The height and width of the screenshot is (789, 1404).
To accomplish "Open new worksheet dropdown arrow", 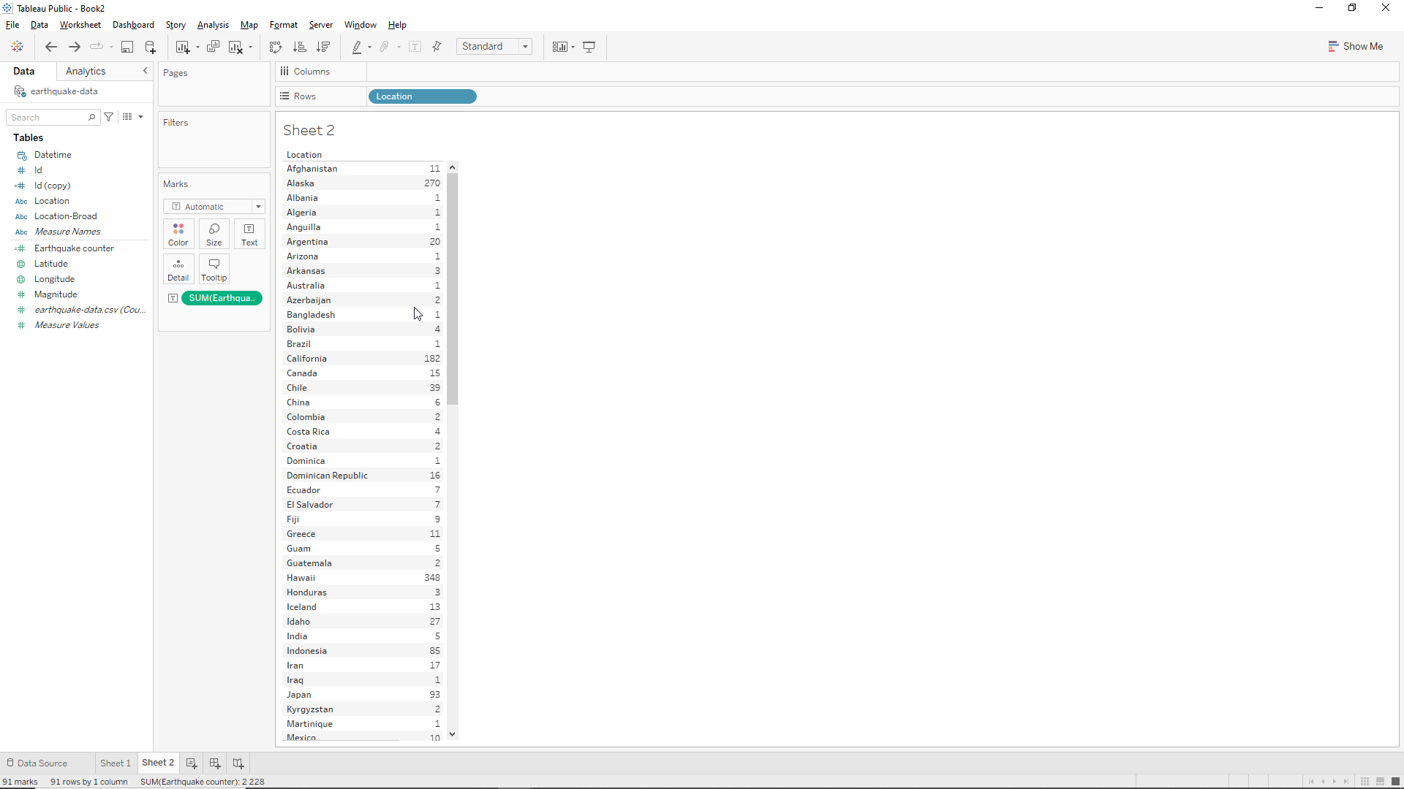I will point(197,47).
